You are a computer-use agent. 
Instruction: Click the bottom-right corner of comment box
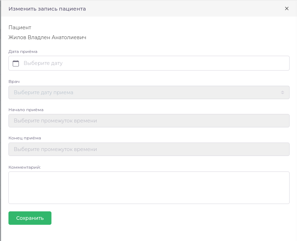coord(287,202)
